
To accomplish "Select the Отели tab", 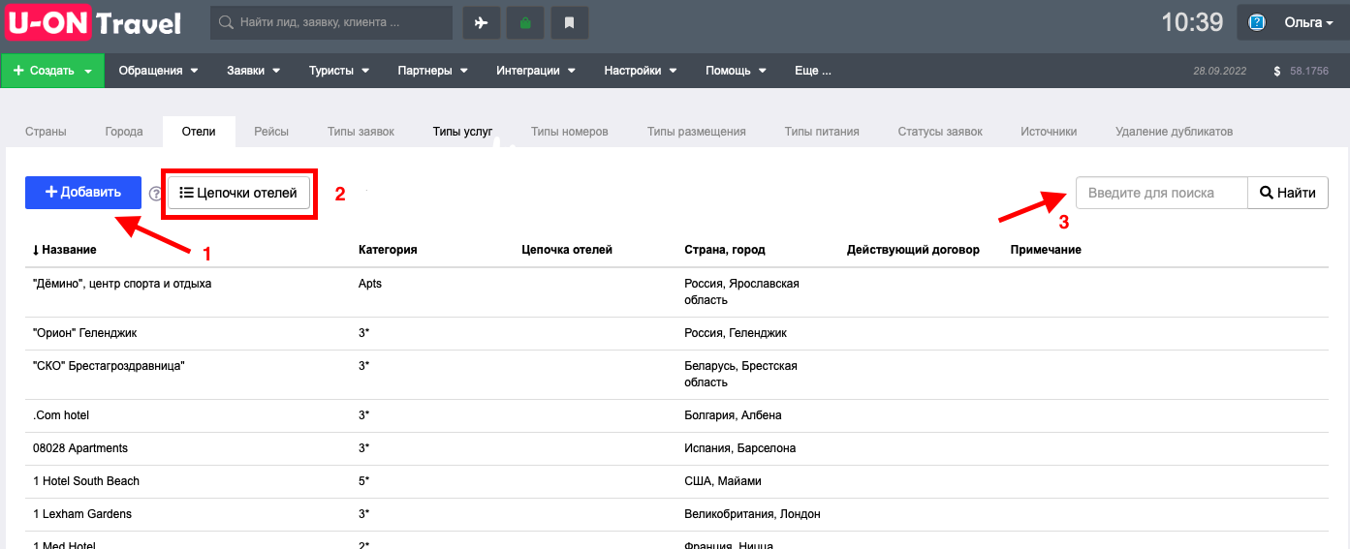I will (199, 132).
